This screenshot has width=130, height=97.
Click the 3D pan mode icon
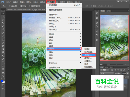pyautogui.click(x=105, y=6)
